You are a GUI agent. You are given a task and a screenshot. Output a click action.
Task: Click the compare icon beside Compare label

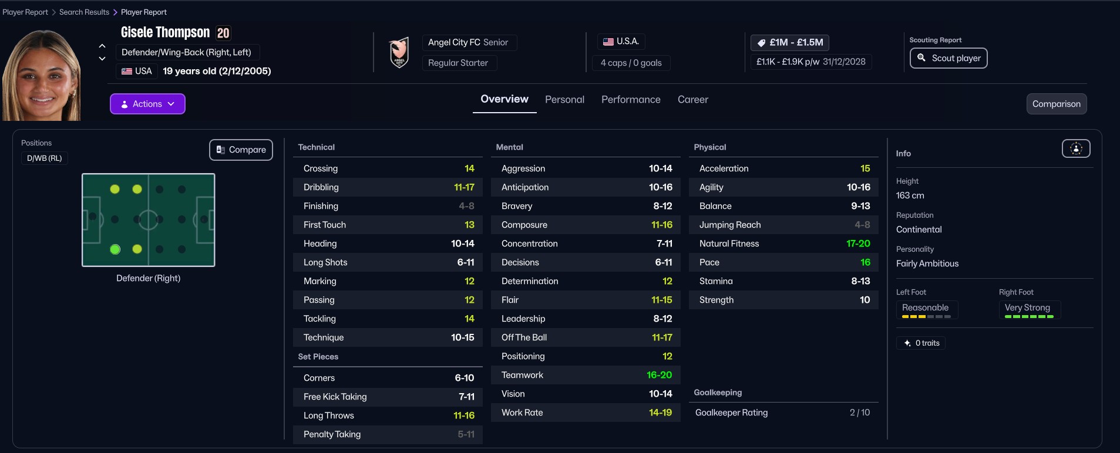(x=221, y=150)
